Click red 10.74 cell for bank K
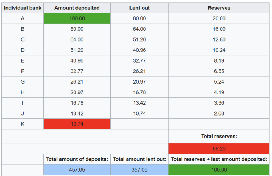Viewport: 272px width, 176px height. coord(77,124)
